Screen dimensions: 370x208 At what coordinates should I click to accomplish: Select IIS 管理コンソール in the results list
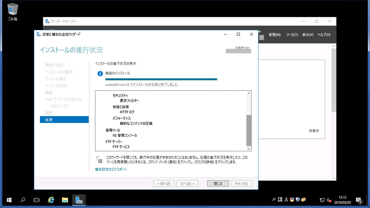coord(125,135)
